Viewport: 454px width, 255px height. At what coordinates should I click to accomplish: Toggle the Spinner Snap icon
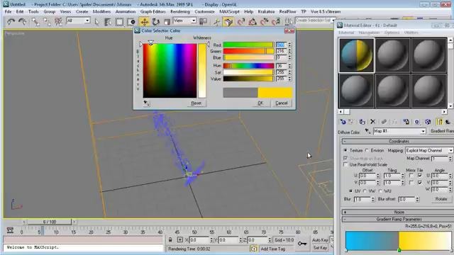[x=276, y=22]
